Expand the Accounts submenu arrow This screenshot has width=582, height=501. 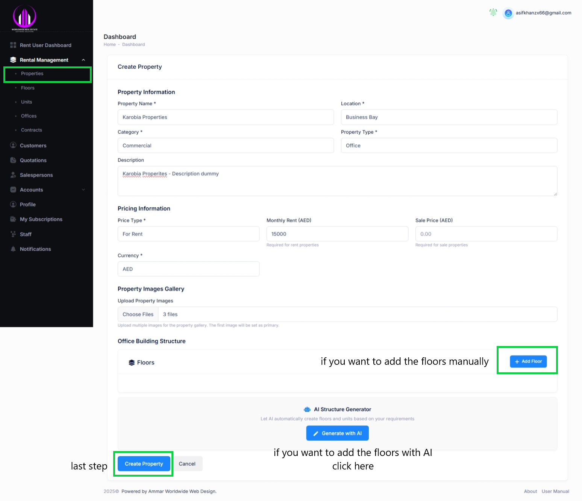tap(83, 190)
